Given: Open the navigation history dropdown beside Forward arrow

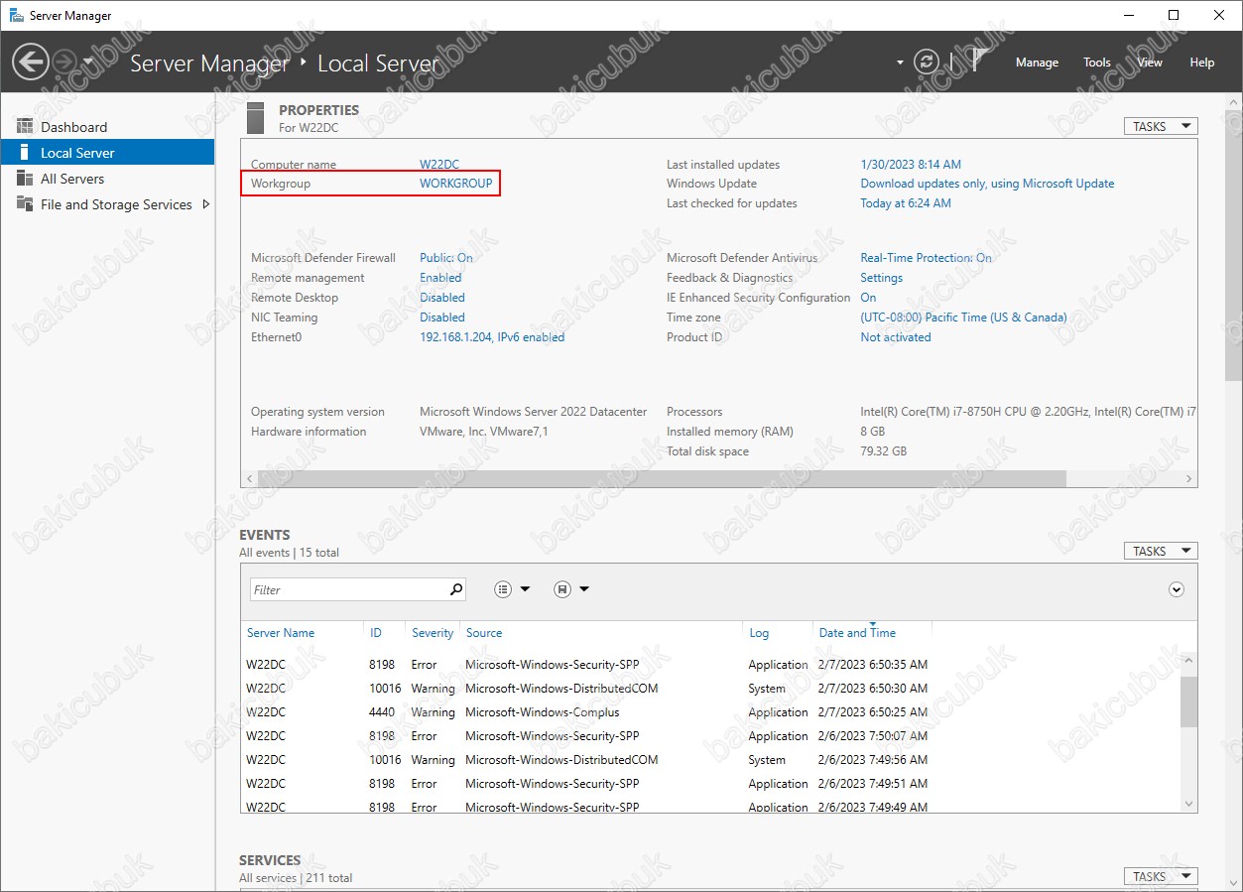Looking at the screenshot, I should coord(87,63).
